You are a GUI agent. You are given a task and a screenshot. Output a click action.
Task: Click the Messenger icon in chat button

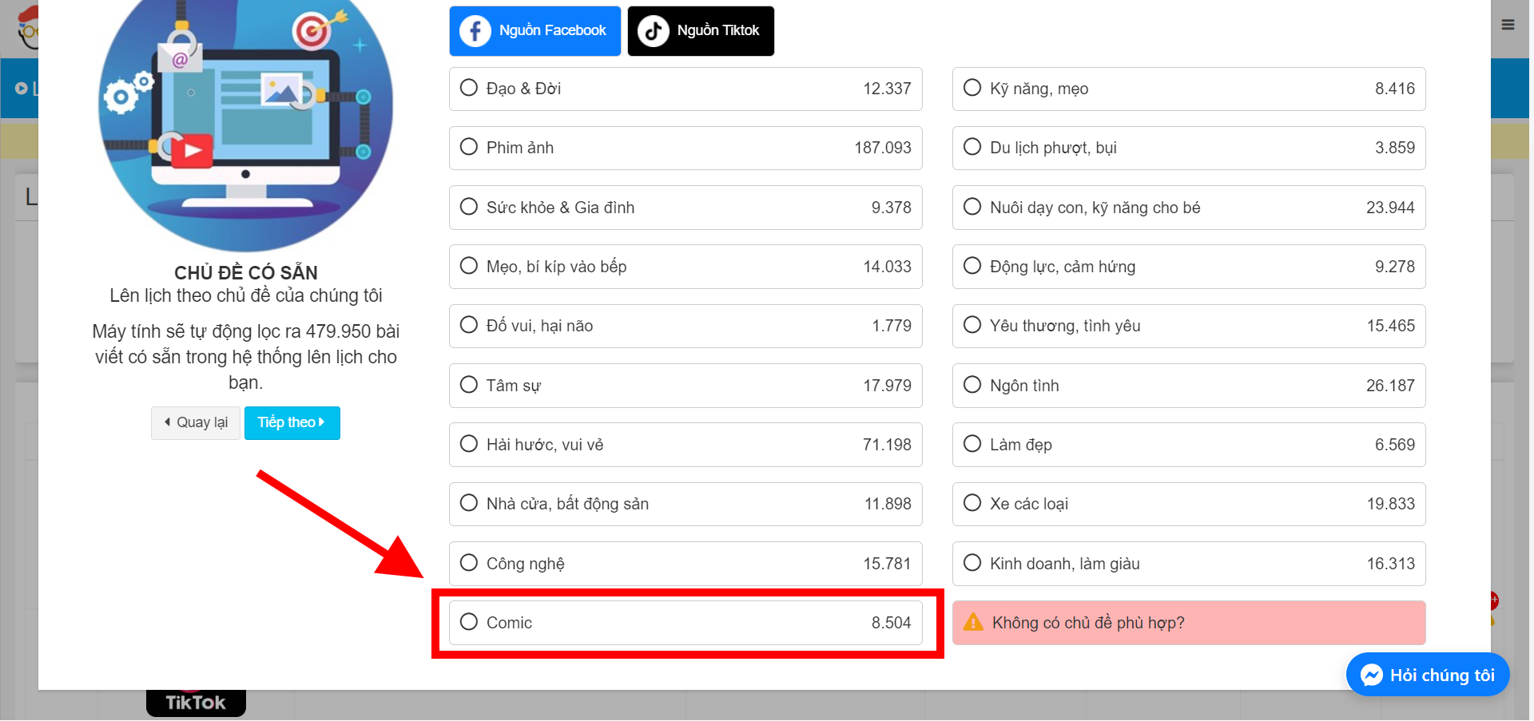point(1371,675)
